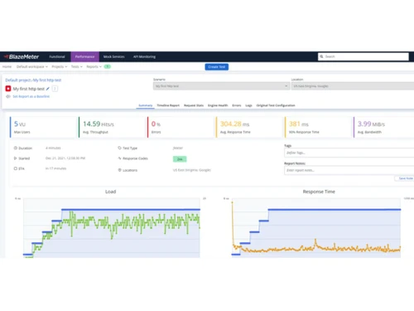
Task: Click the green 2xx response code badge
Action: [x=180, y=159]
